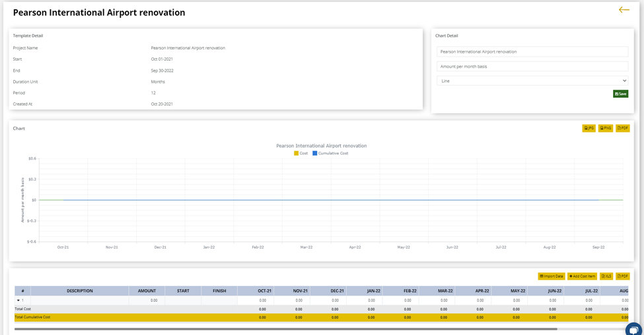Screen dimensions: 644x335
Task: Click the row 1 finish cell
Action: (219, 300)
